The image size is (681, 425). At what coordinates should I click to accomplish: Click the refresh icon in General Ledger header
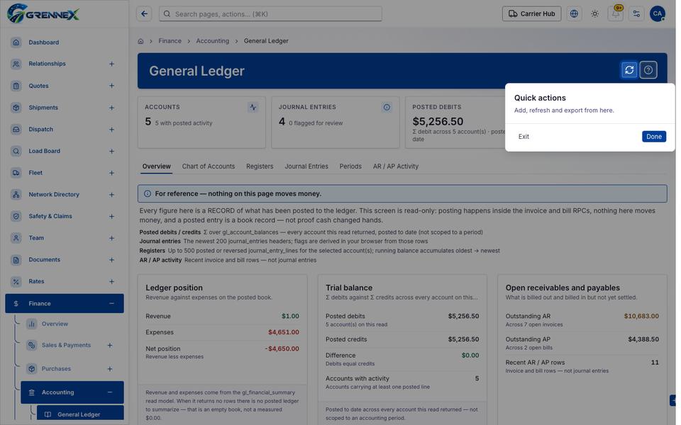(x=629, y=70)
